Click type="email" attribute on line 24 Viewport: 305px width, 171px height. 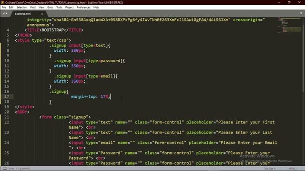click(x=101, y=142)
